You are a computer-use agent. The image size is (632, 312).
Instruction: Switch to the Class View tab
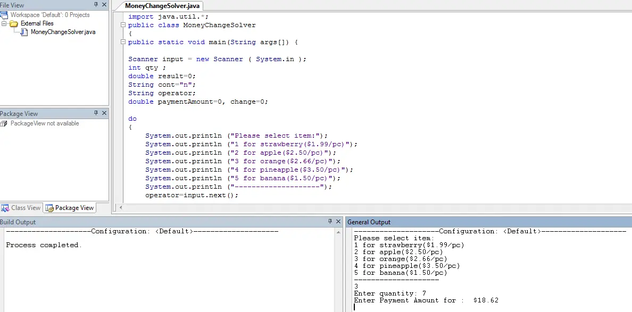21,208
